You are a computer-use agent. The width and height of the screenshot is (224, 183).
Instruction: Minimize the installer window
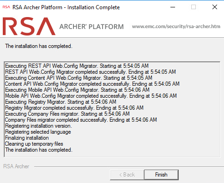[173, 7]
